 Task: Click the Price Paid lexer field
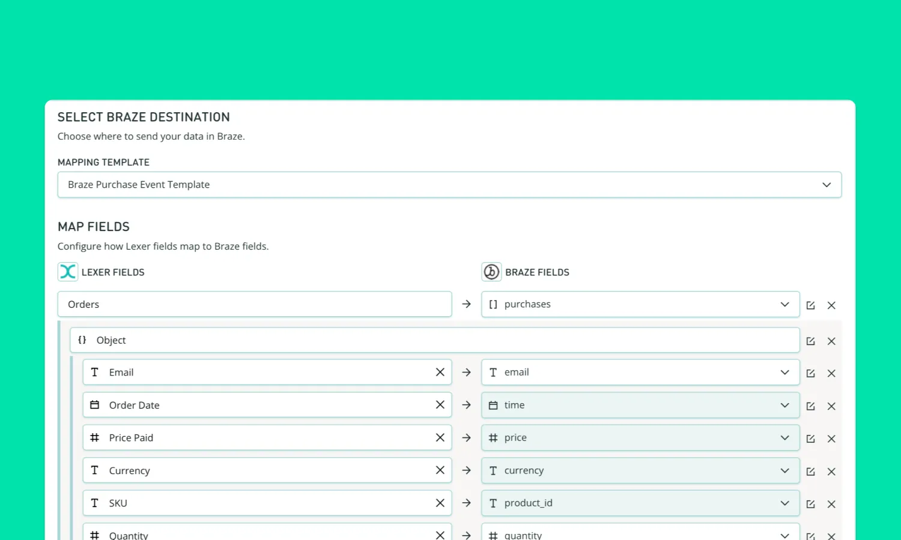(267, 438)
